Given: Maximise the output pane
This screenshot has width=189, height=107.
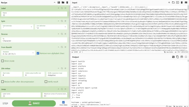Looking at the screenshot, I should pos(186,57).
